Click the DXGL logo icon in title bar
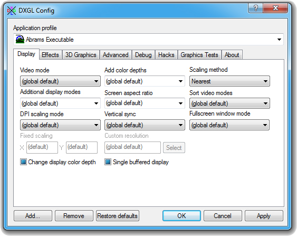Viewport: 297px width, 236px height. click(x=12, y=11)
